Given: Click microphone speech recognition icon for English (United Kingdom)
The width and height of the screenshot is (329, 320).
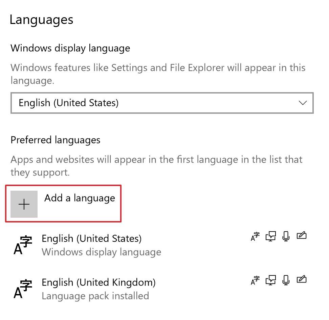Looking at the screenshot, I should [x=286, y=280].
